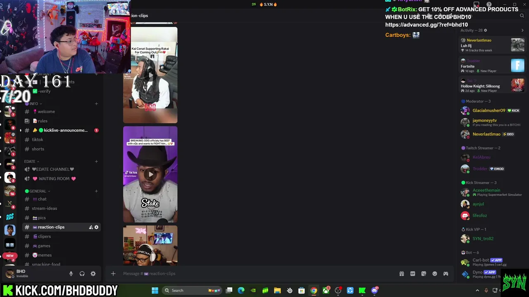Click the message reaction-clips input field

[256, 273]
